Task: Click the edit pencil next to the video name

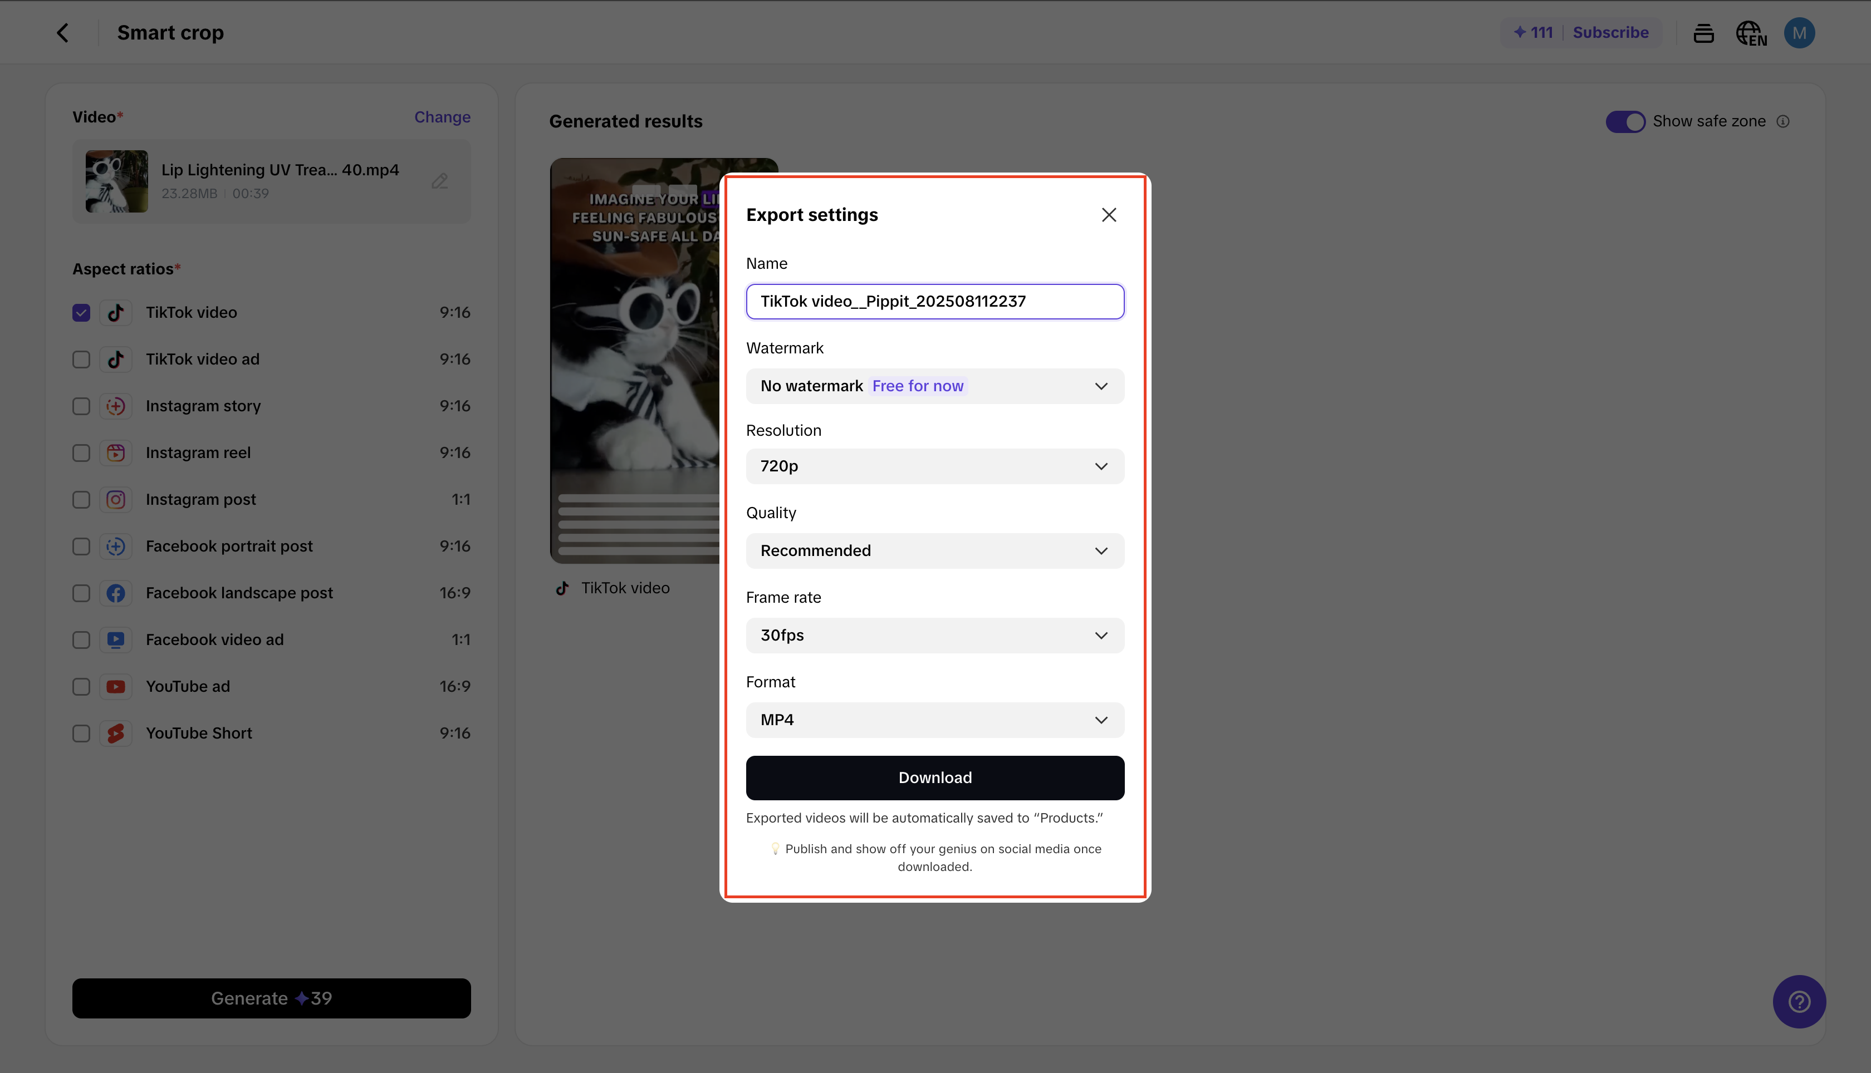Action: [439, 181]
